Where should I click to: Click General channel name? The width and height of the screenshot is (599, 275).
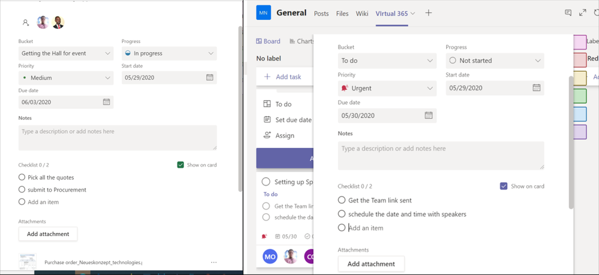click(291, 13)
